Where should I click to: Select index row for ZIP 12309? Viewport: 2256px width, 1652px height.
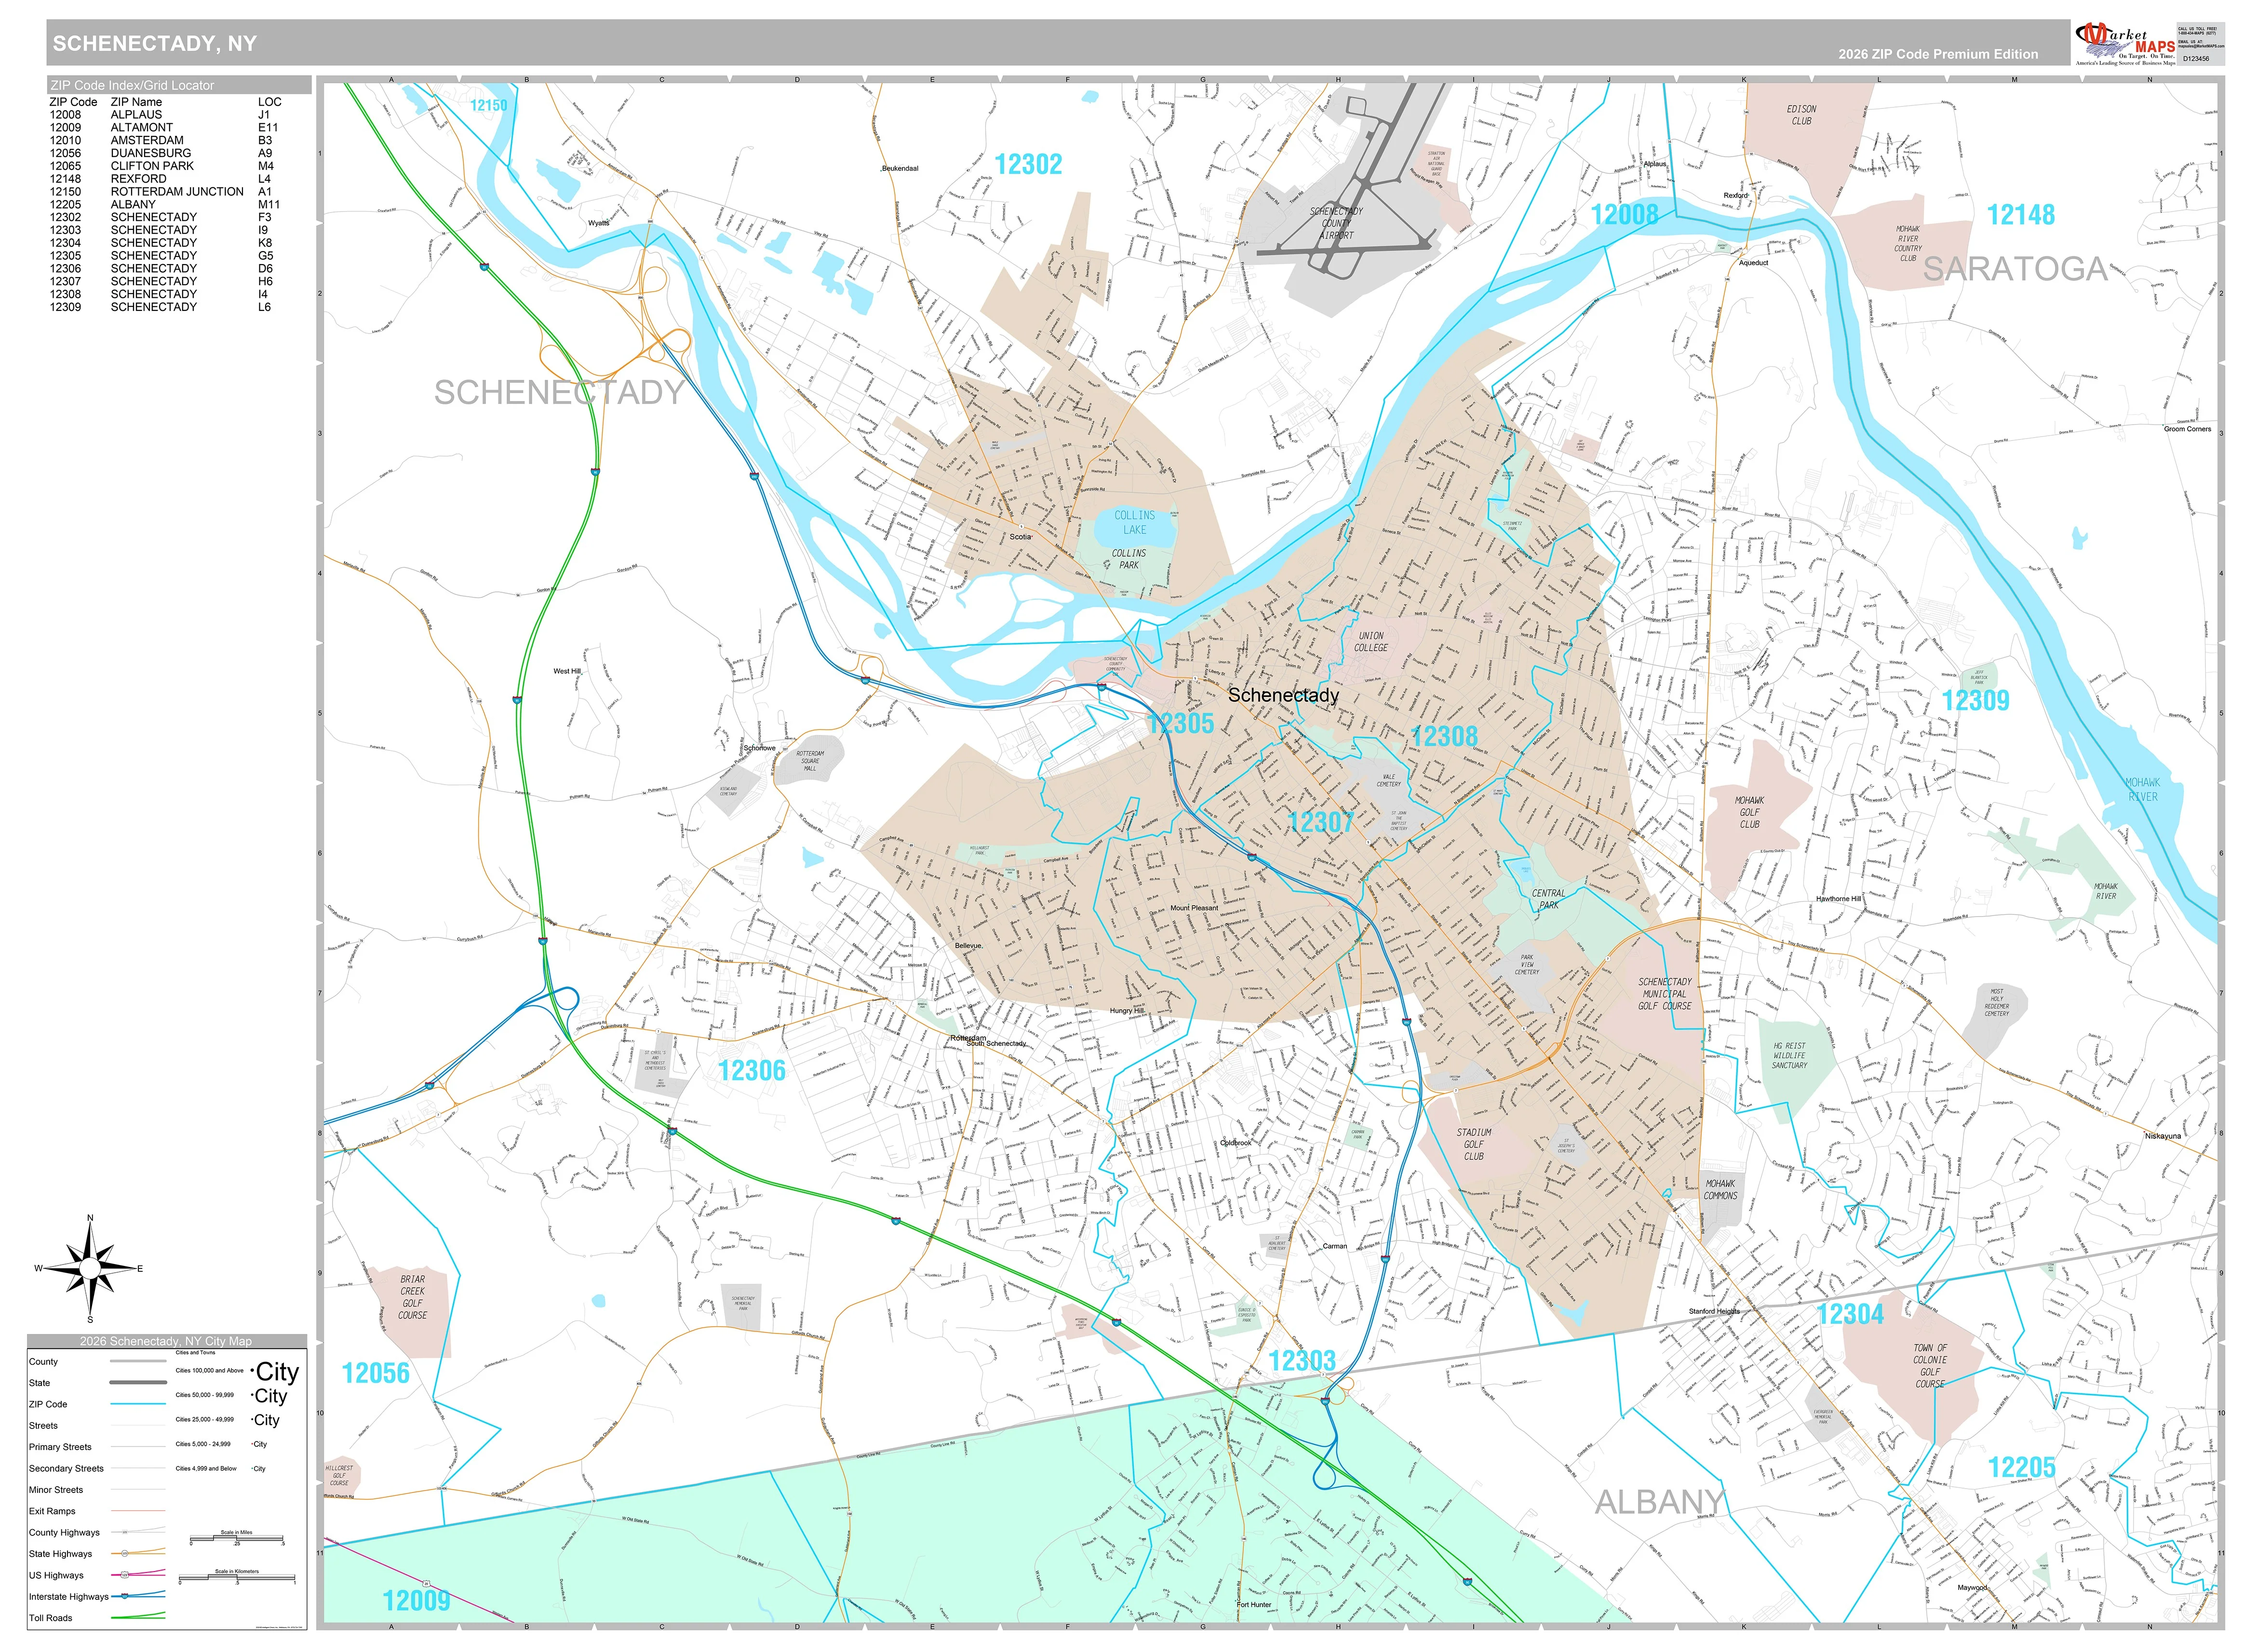coord(165,307)
